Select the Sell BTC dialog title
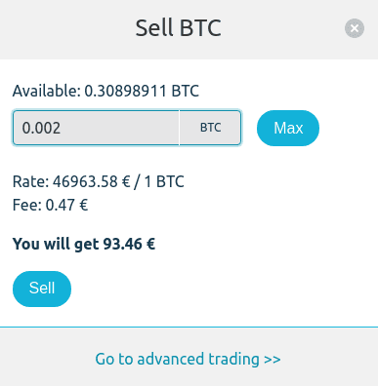The height and width of the screenshot is (386, 378). click(178, 28)
